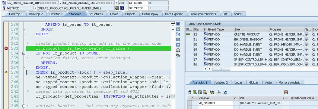Select the Variables 1 tab

[x=200, y=82]
